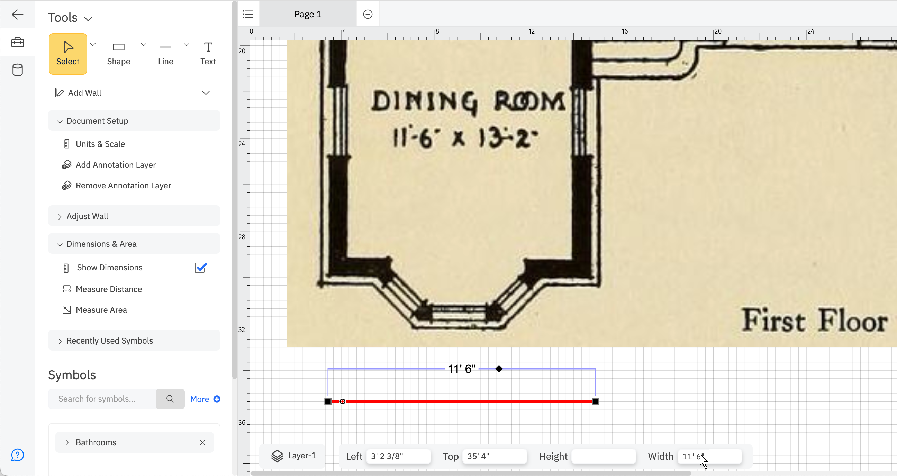This screenshot has height=476, width=897.
Task: Add a new page with the plus button
Action: 368,14
